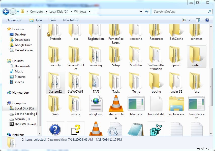The image size is (215, 151).
Task: Select the schemas folder
Action: click(197, 33)
